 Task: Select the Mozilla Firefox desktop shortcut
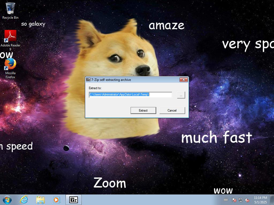point(10,68)
